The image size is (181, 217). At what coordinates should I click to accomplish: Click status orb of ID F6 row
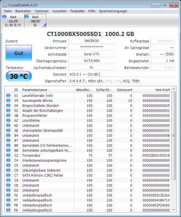(x=8, y=195)
